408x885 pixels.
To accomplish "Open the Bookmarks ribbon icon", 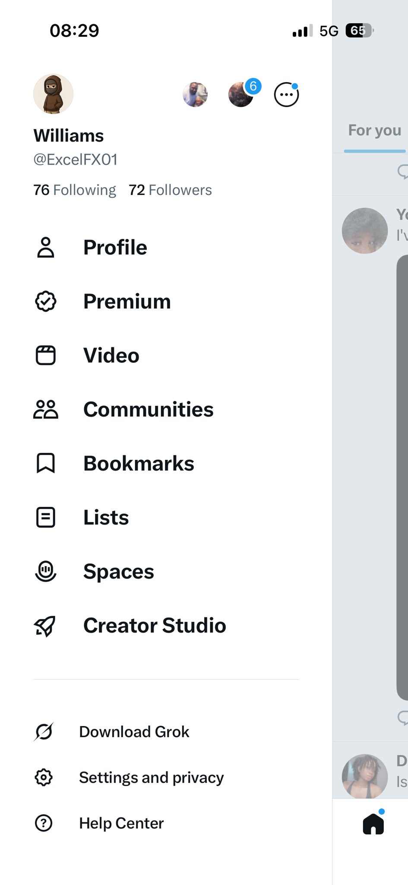I will pyautogui.click(x=46, y=464).
